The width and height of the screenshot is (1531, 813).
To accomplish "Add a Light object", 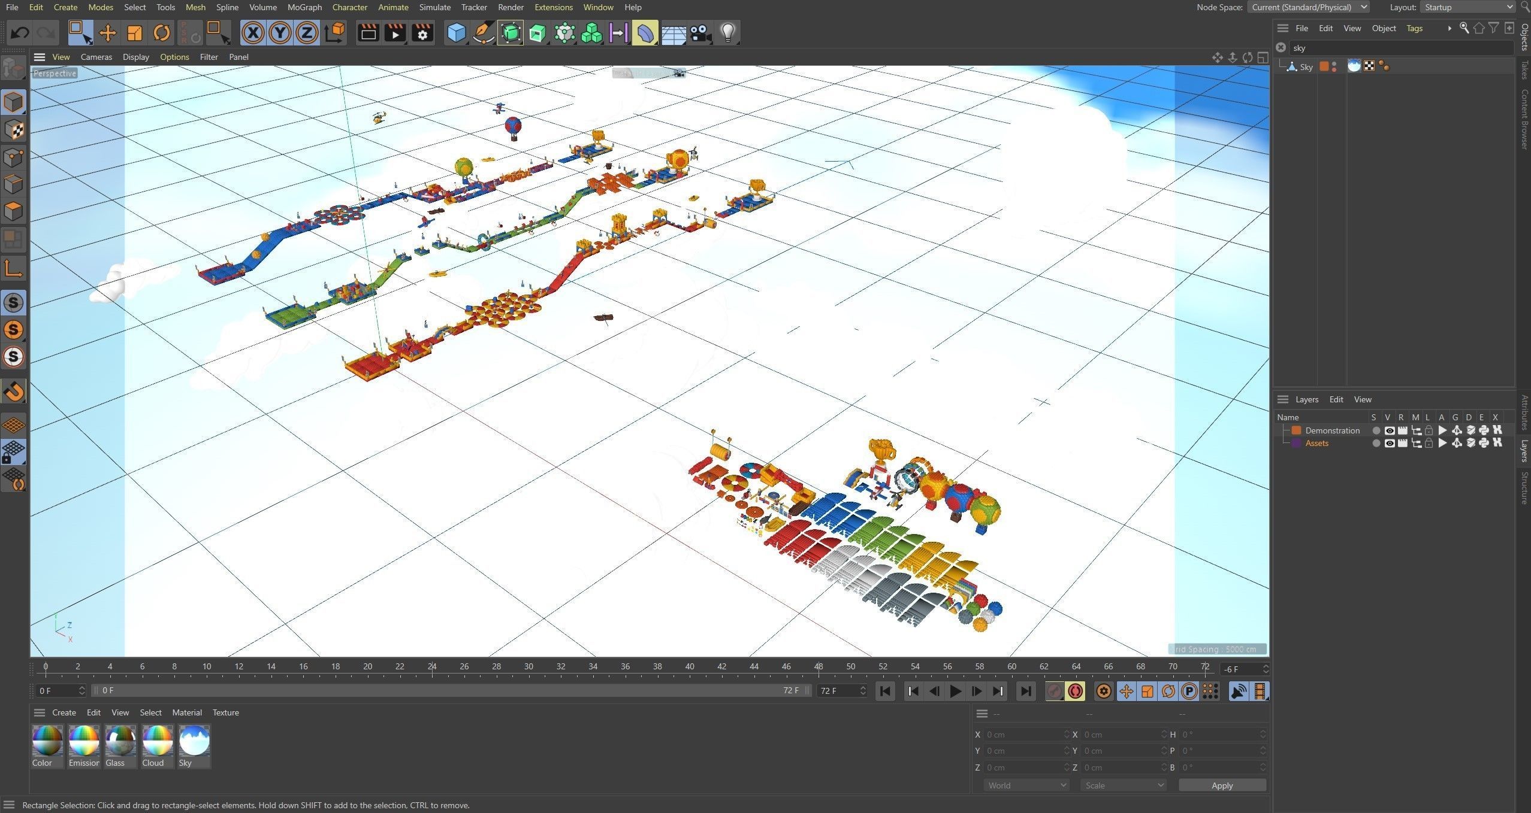I will pyautogui.click(x=727, y=32).
